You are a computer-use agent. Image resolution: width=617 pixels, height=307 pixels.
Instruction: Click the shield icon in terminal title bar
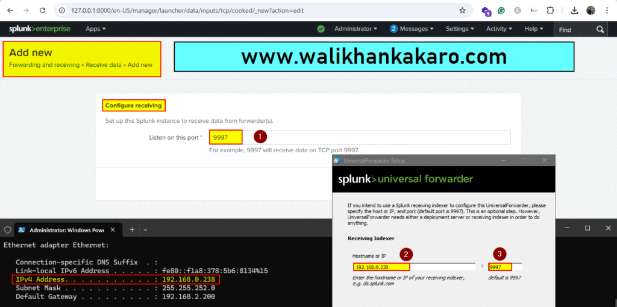[x=7, y=230]
